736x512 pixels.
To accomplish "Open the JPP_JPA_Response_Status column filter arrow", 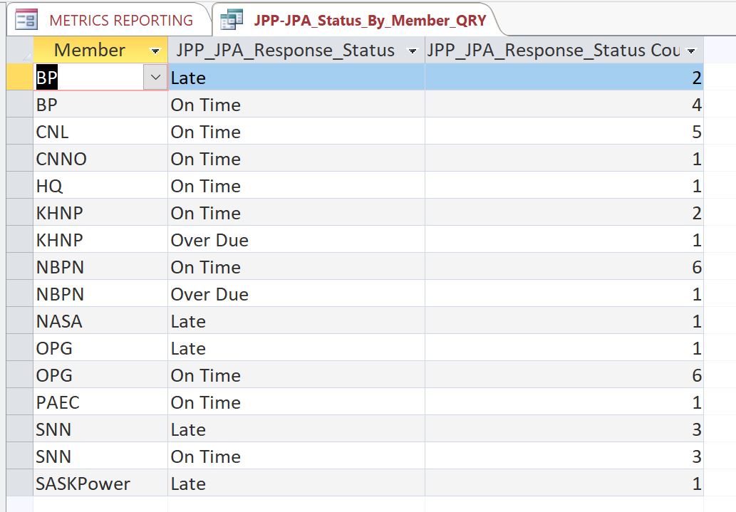I will coord(411,51).
